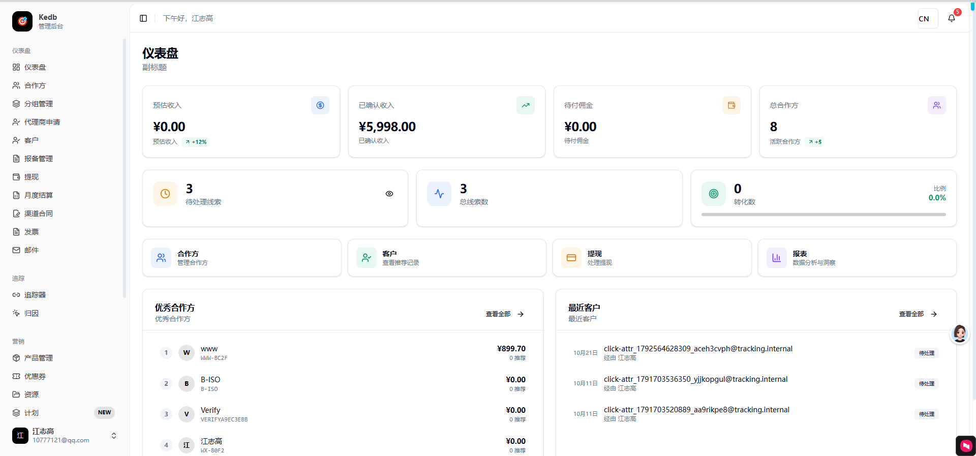Open the 客户 查看推荐记录 shortcut card
976x456 pixels.
[x=447, y=258]
